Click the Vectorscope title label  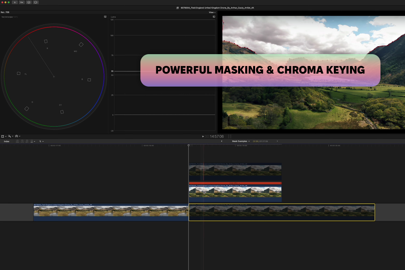[7, 17]
